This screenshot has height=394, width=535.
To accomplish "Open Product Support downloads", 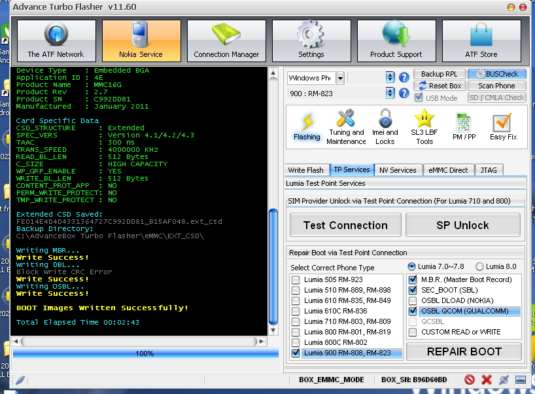I will [396, 41].
